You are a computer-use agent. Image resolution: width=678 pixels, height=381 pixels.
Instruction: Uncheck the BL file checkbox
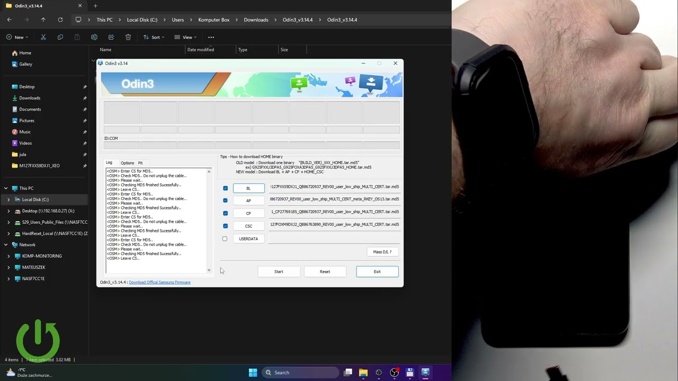click(x=225, y=188)
